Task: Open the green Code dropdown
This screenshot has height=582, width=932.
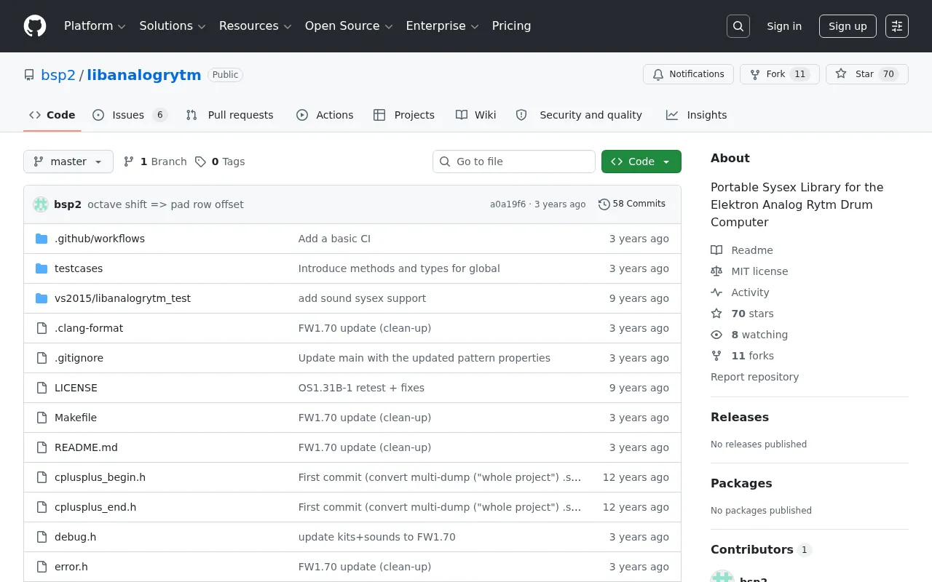Action: (x=641, y=162)
